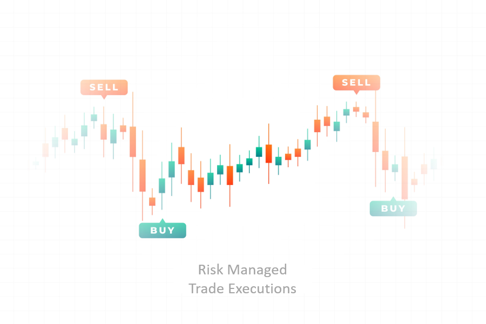486x324 pixels.
Task: Click the letter Y in the green BUY label
Action: coord(171,230)
